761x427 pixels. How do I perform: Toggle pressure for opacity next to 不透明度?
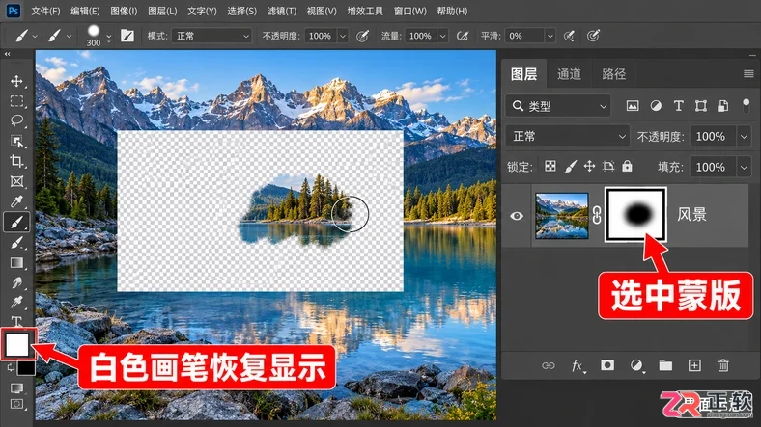tap(362, 36)
